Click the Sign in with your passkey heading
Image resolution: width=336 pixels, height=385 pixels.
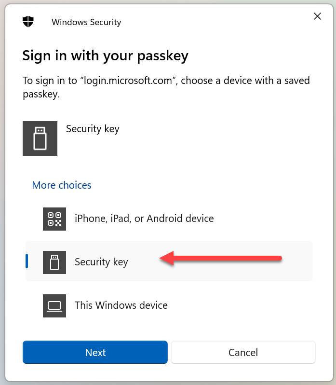(106, 56)
